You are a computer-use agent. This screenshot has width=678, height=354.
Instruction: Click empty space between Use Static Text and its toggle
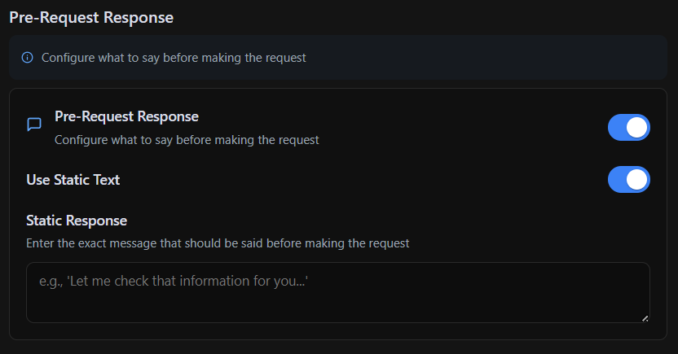click(x=363, y=180)
